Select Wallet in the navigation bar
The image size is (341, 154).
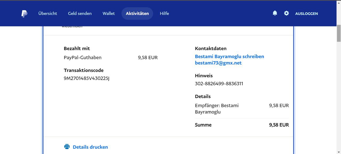point(109,14)
